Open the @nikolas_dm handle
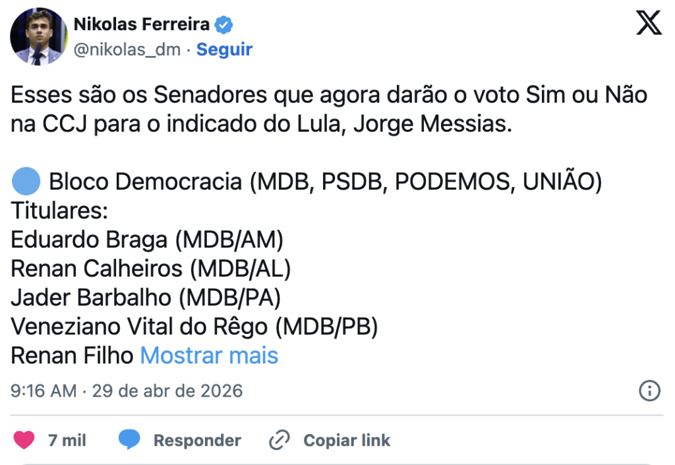Screen dimensions: 675x465 127,49
